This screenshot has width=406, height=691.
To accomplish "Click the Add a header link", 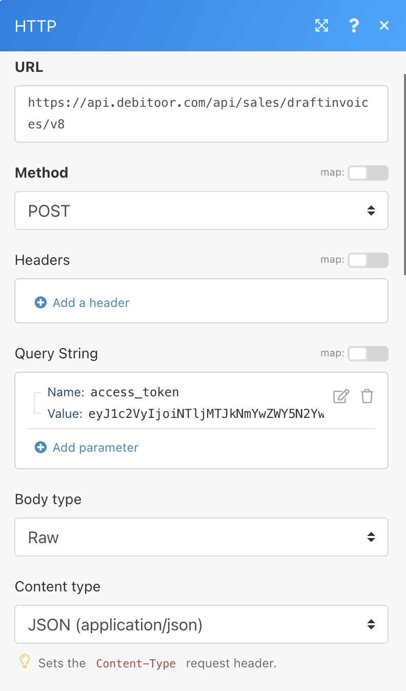I will [91, 302].
